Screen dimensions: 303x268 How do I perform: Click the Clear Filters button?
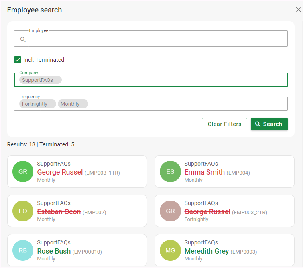coord(224,124)
